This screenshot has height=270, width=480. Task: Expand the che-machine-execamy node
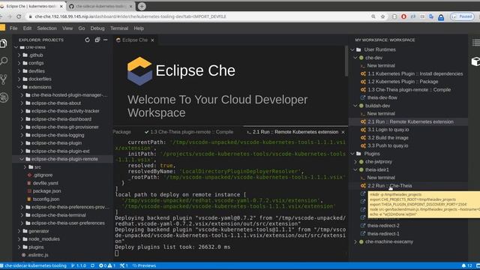[x=355, y=241]
